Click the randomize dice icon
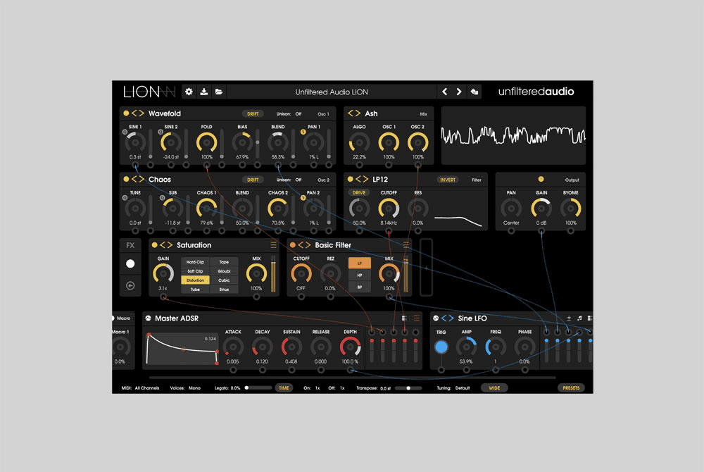The width and height of the screenshot is (704, 472). [474, 92]
